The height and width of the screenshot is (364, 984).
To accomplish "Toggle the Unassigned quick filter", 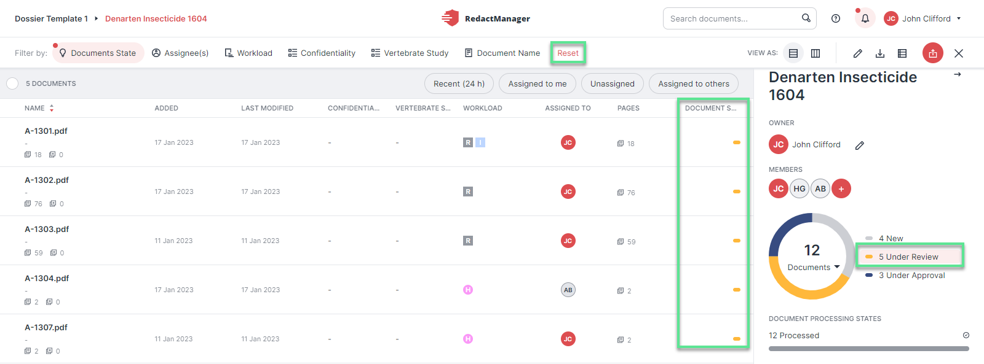I will tap(613, 83).
